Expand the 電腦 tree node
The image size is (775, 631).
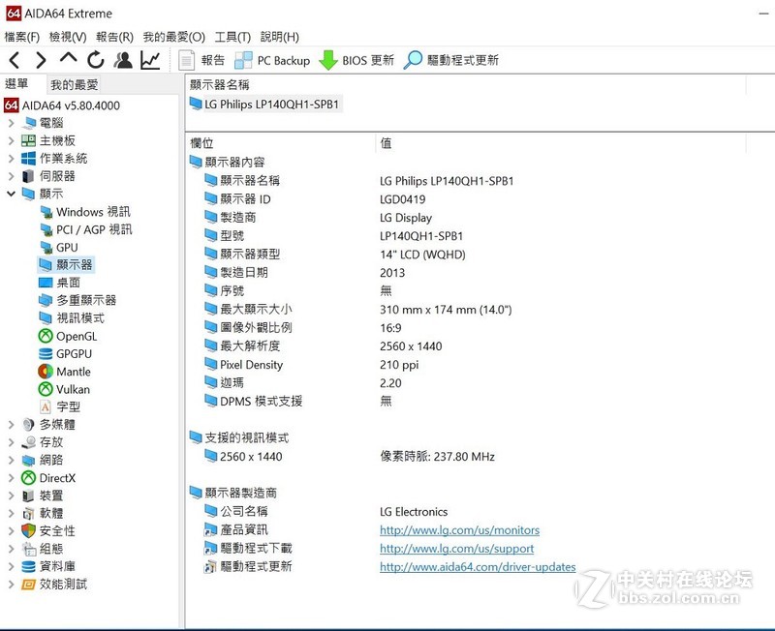[11, 123]
